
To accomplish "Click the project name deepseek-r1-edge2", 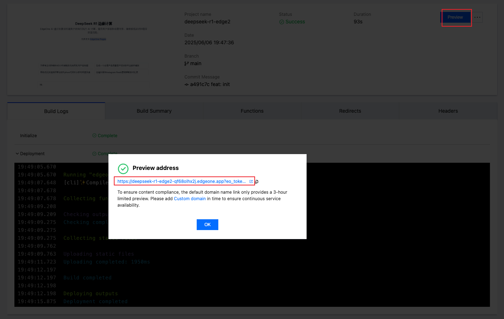I will (208, 22).
